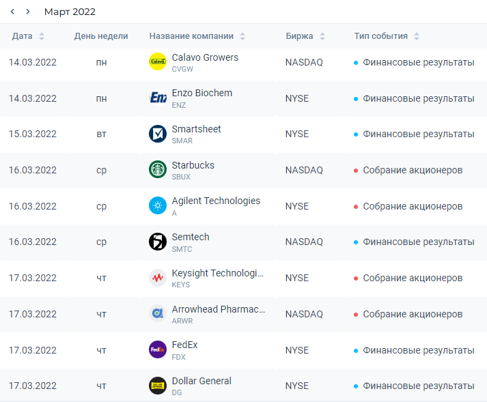Image resolution: width=487 pixels, height=402 pixels.
Task: Click the Март 2022 month label
Action: coord(70,12)
